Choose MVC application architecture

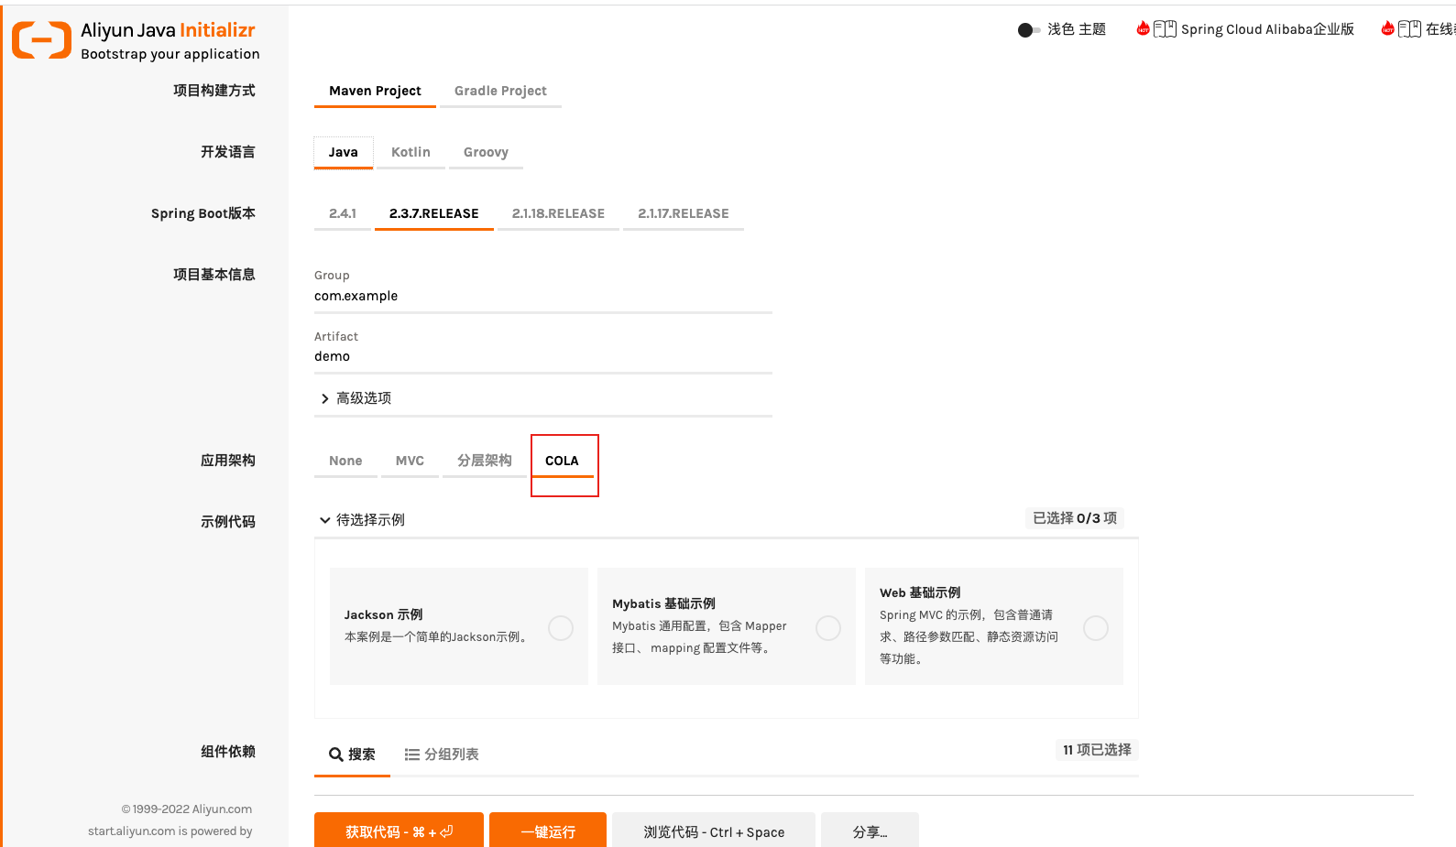pos(410,461)
